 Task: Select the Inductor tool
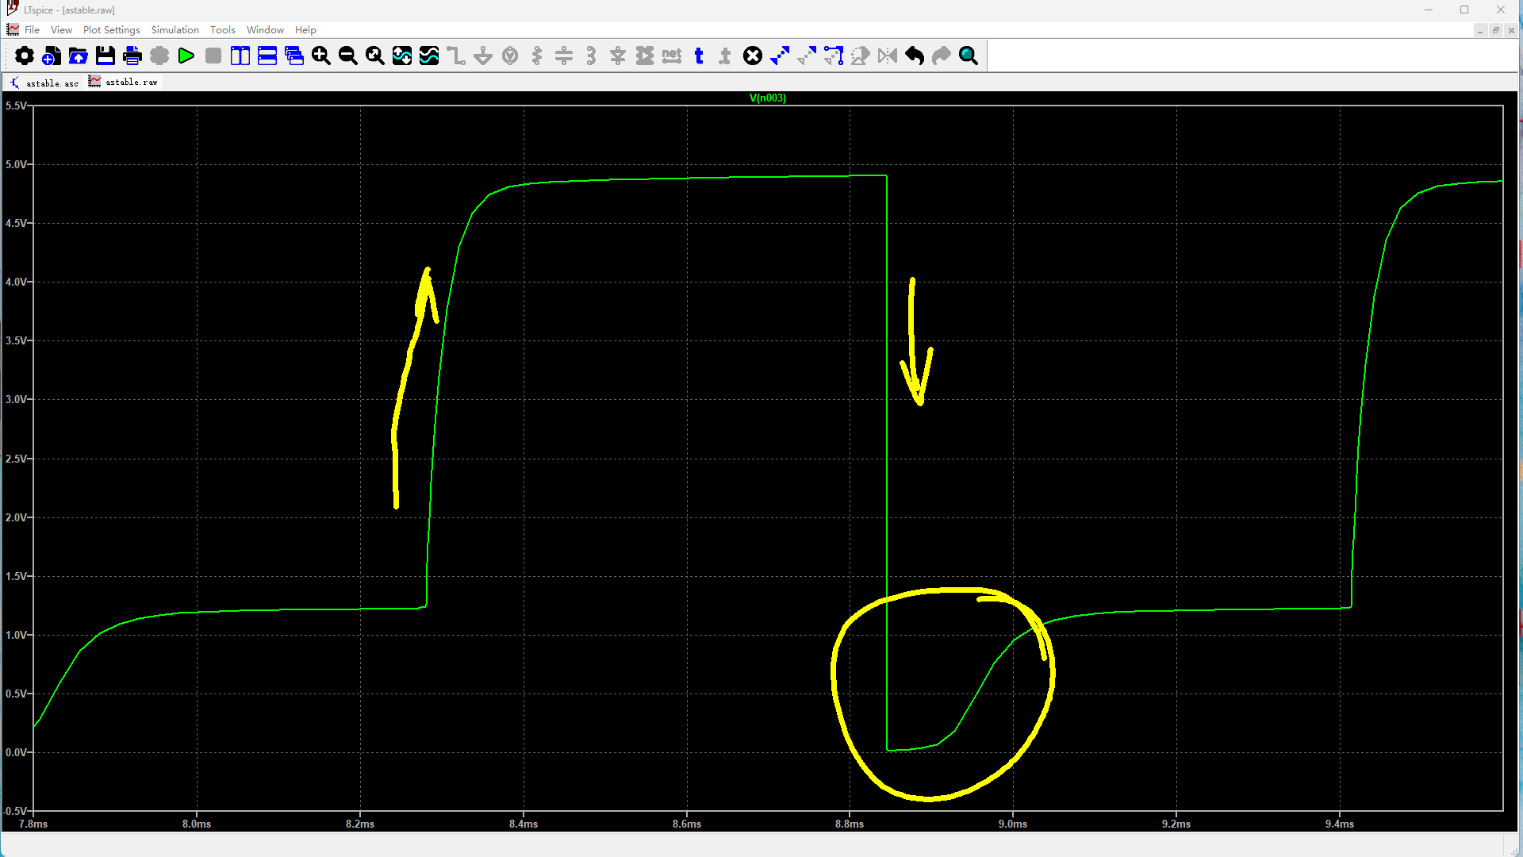[591, 56]
